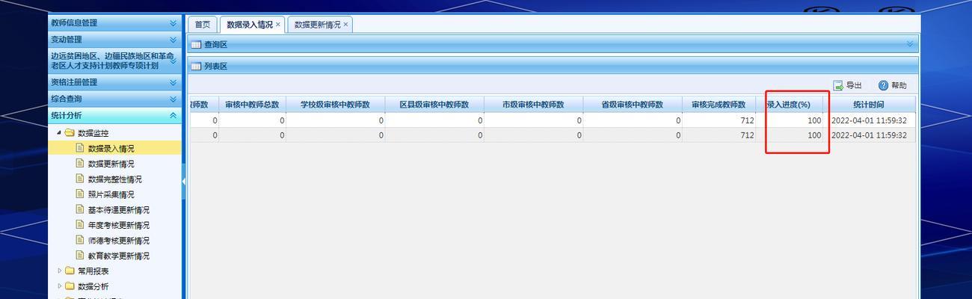Click the 导出 export icon
The image size is (972, 299).
(x=838, y=86)
